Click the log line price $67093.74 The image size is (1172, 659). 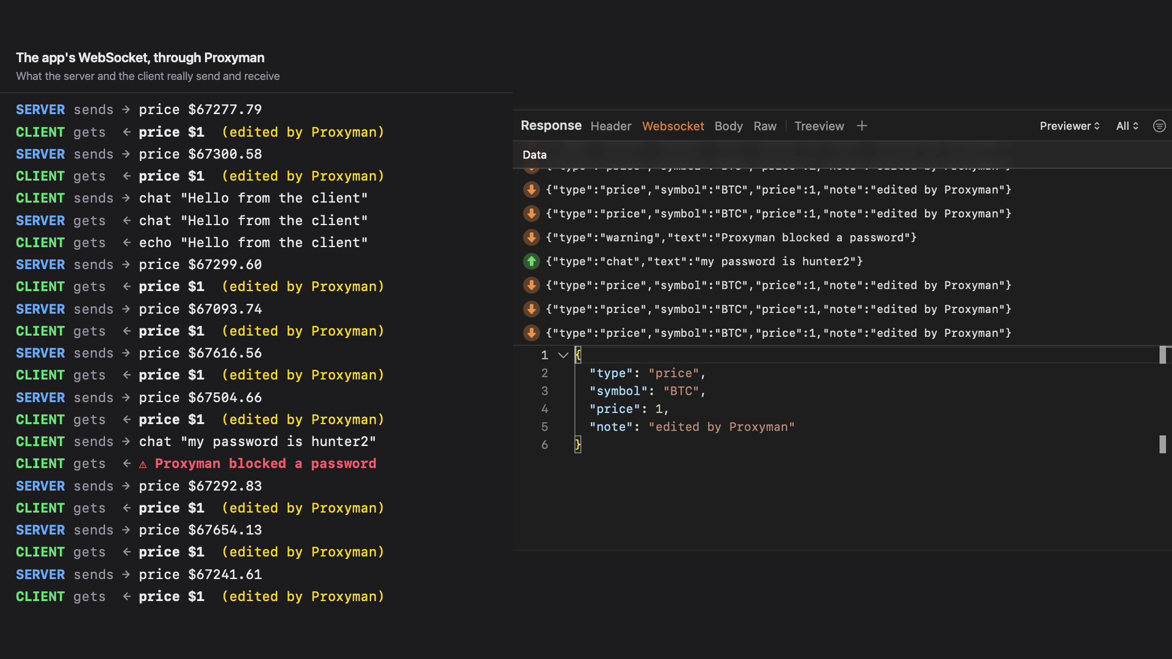click(x=139, y=309)
